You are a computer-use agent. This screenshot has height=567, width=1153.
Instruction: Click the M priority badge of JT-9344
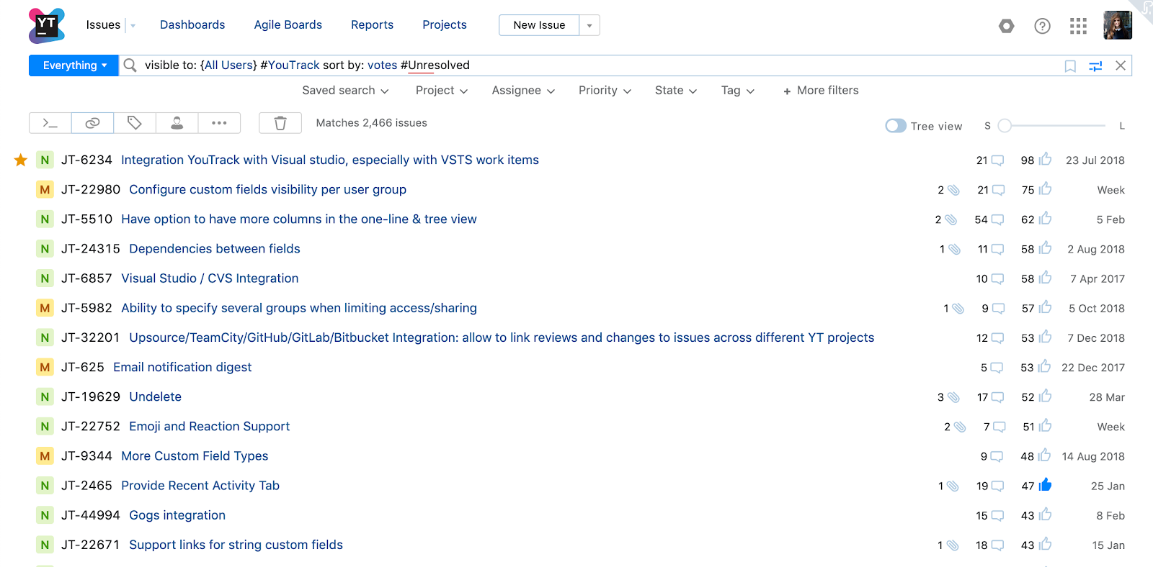(x=45, y=456)
